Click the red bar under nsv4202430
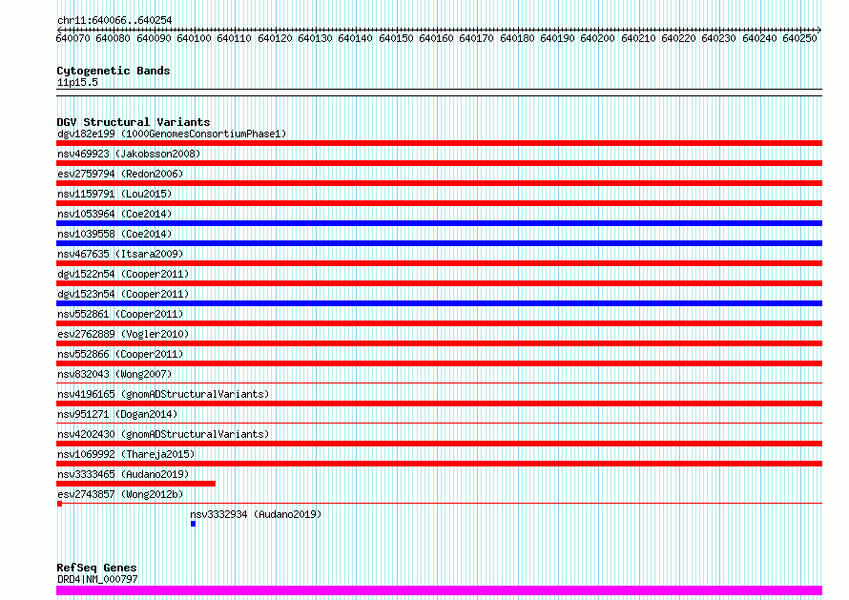Viewport: 849px width, 600px height. click(x=439, y=444)
